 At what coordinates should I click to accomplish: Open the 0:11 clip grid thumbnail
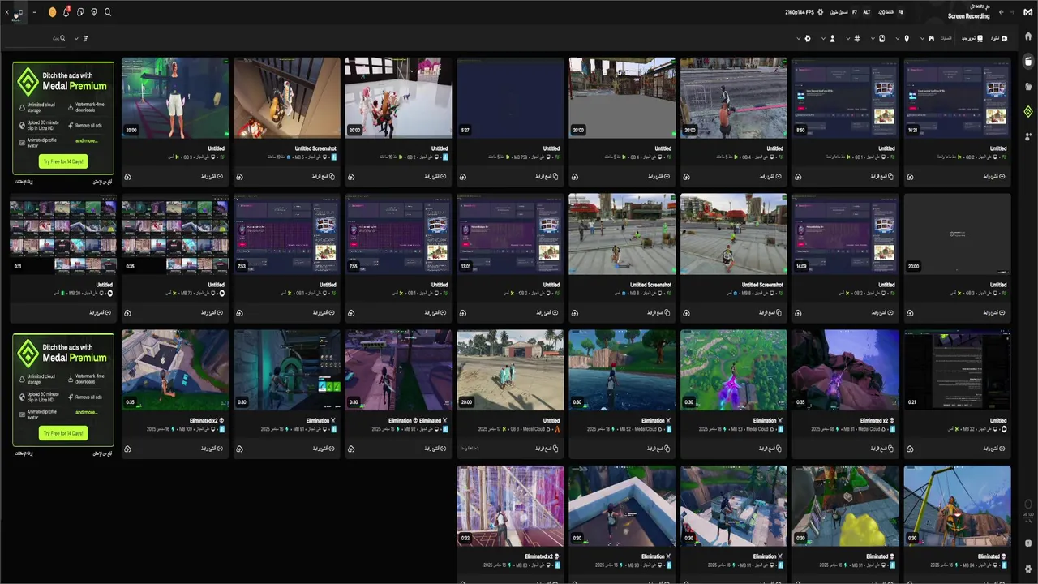pyautogui.click(x=62, y=234)
